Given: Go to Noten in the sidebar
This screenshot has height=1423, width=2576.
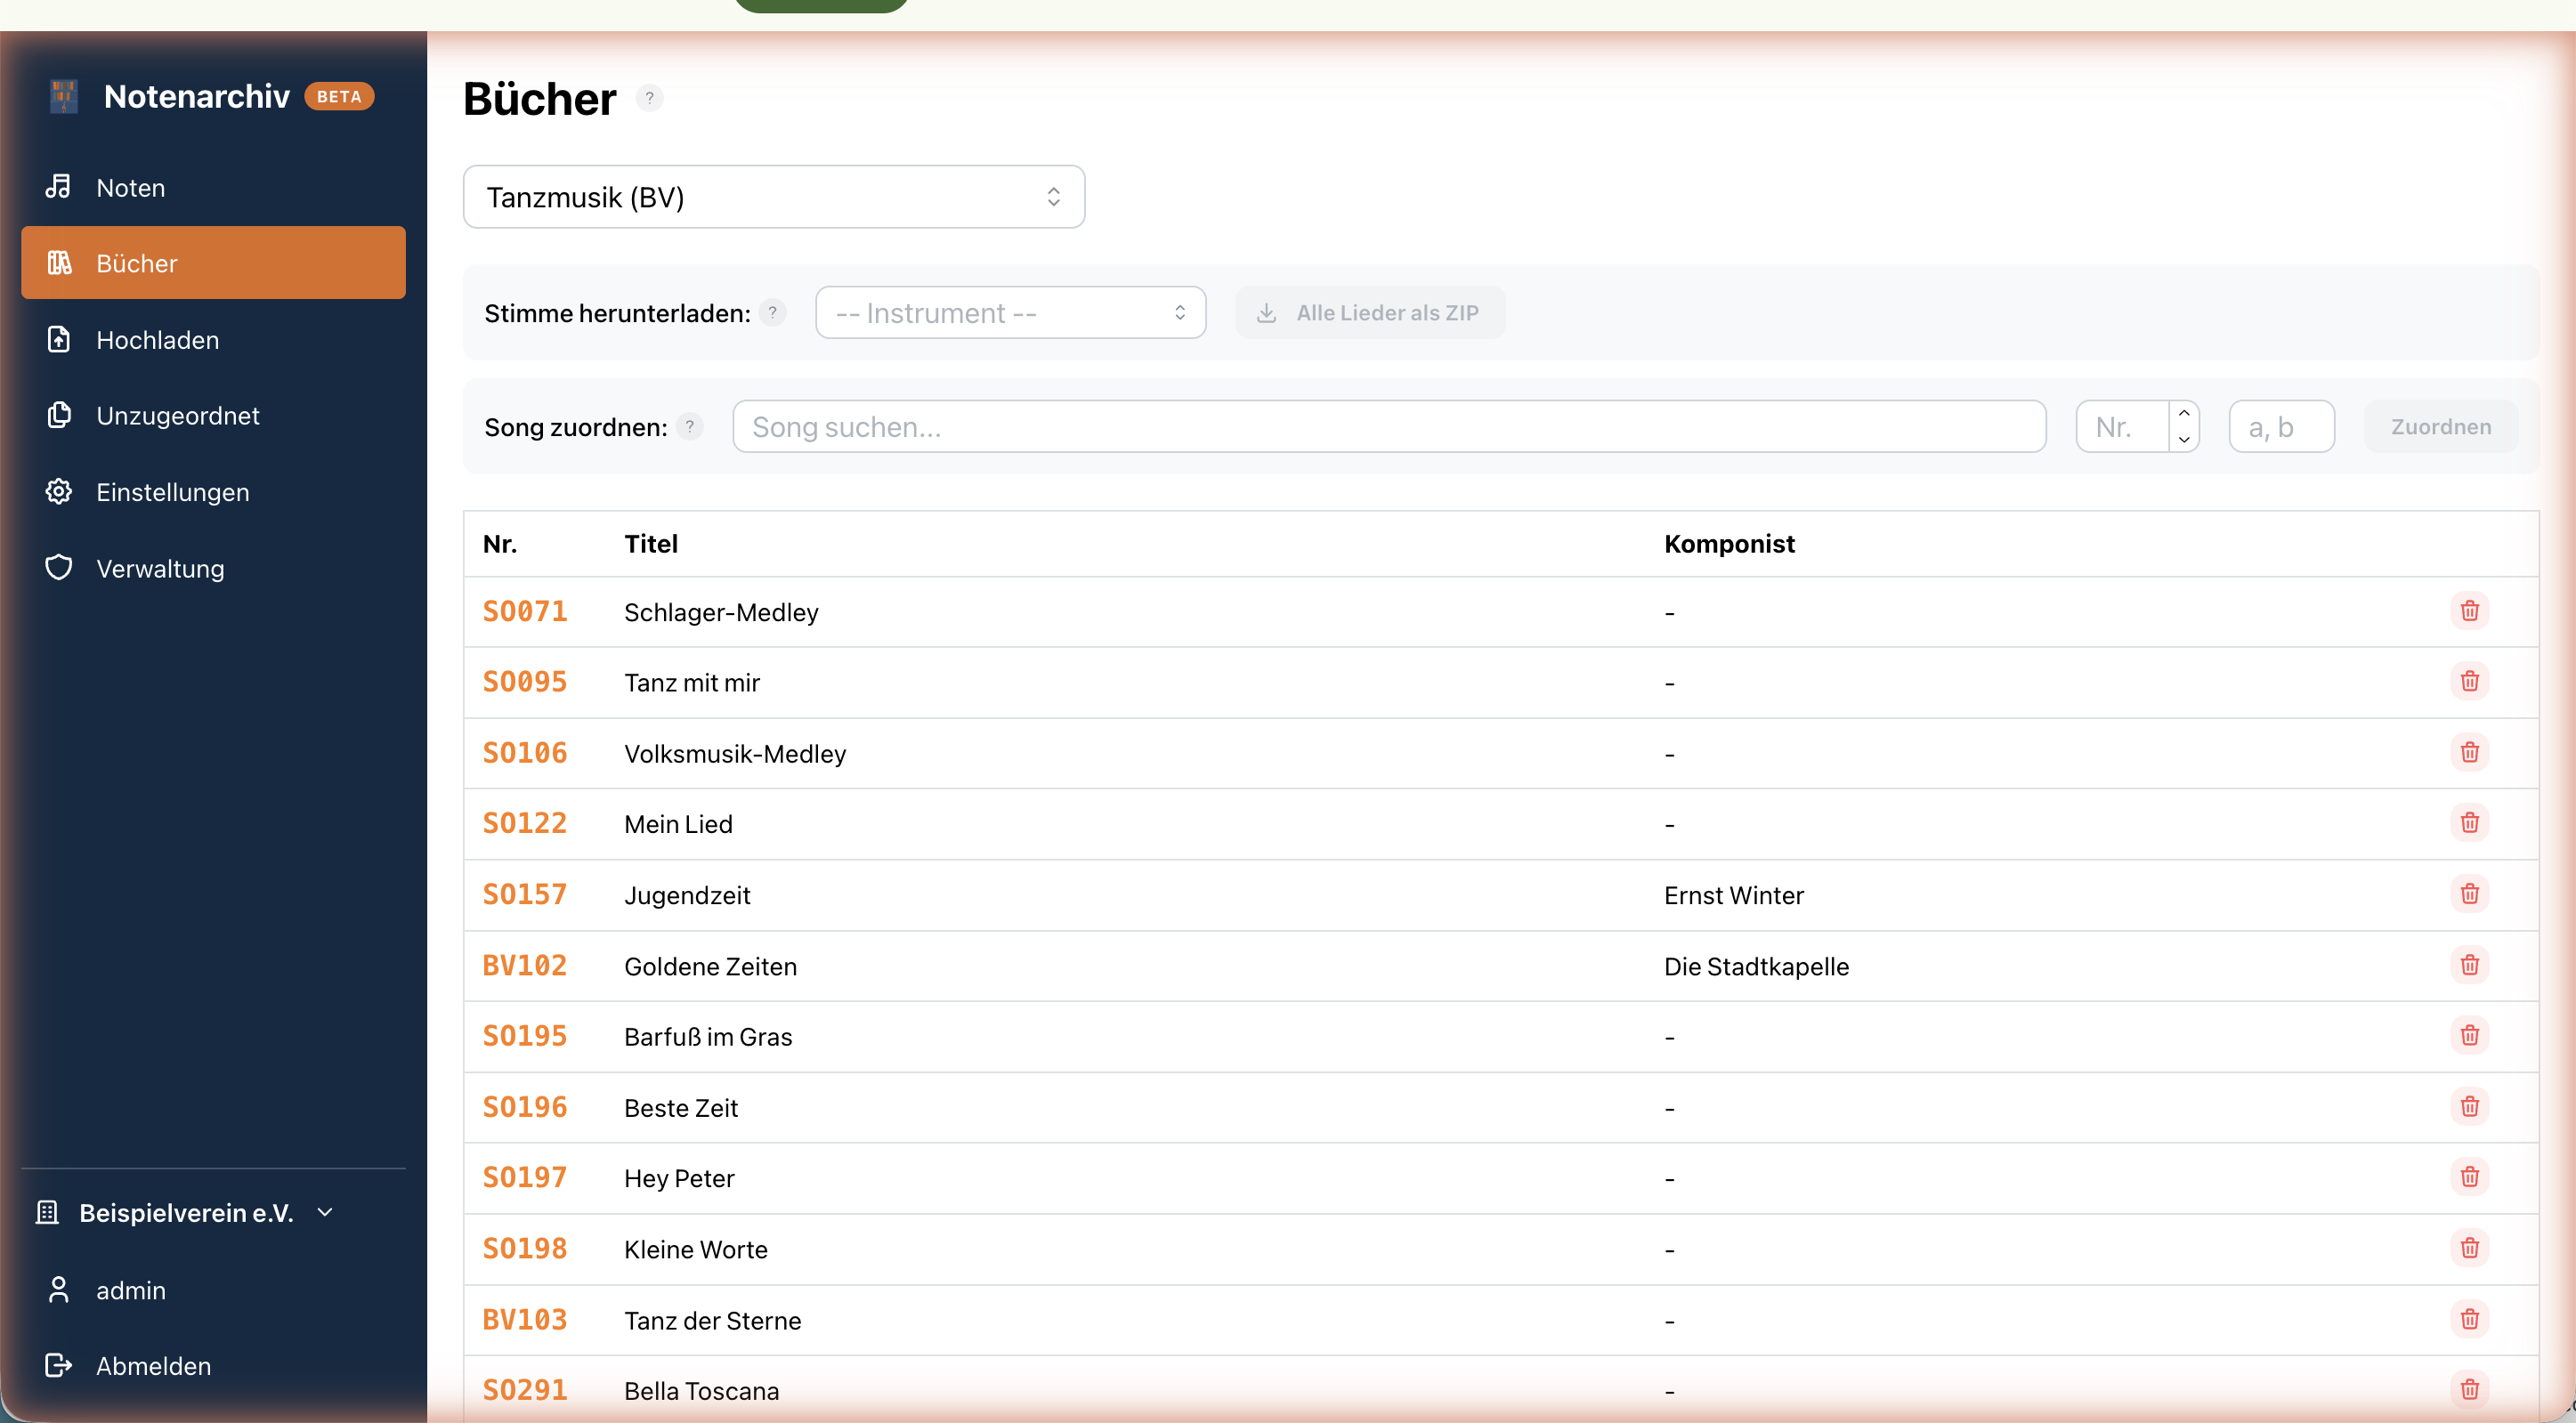Looking at the screenshot, I should coord(130,187).
